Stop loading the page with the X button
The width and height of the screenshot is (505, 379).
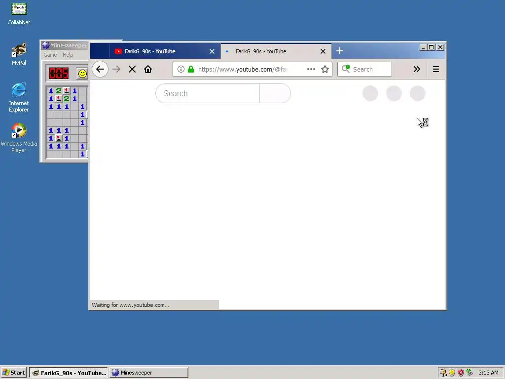pyautogui.click(x=132, y=69)
